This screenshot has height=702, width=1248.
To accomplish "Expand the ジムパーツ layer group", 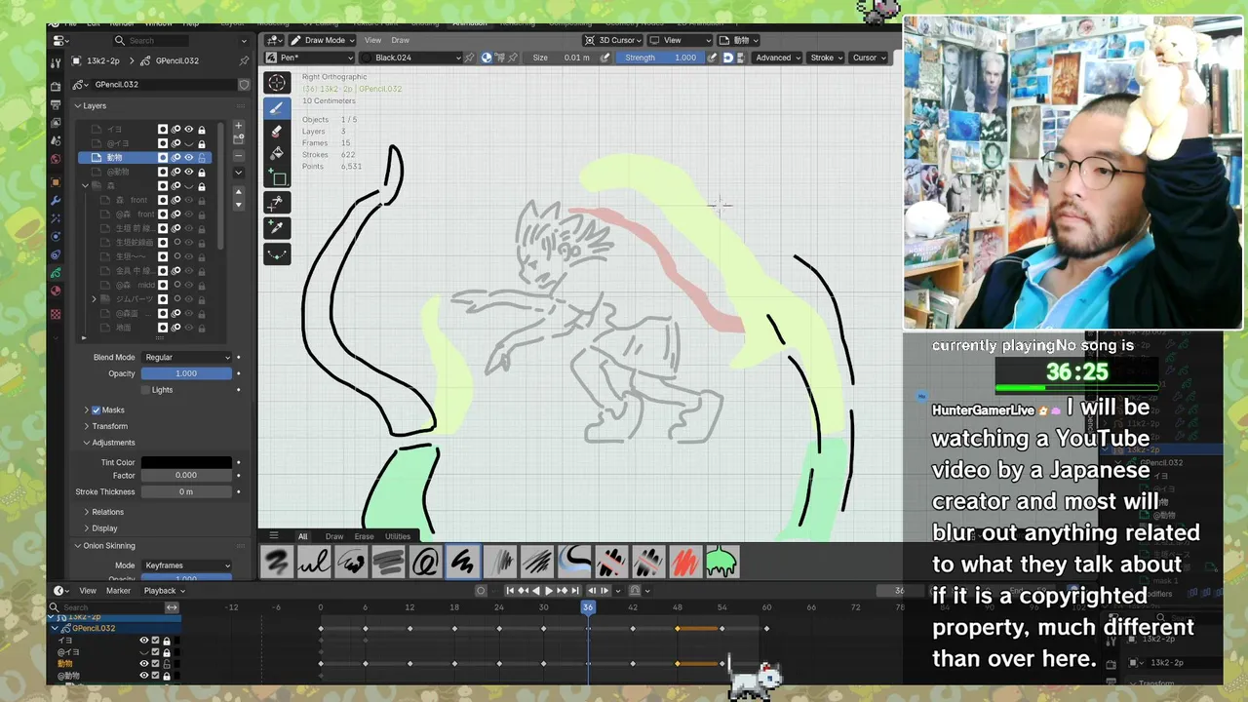I will coord(95,299).
